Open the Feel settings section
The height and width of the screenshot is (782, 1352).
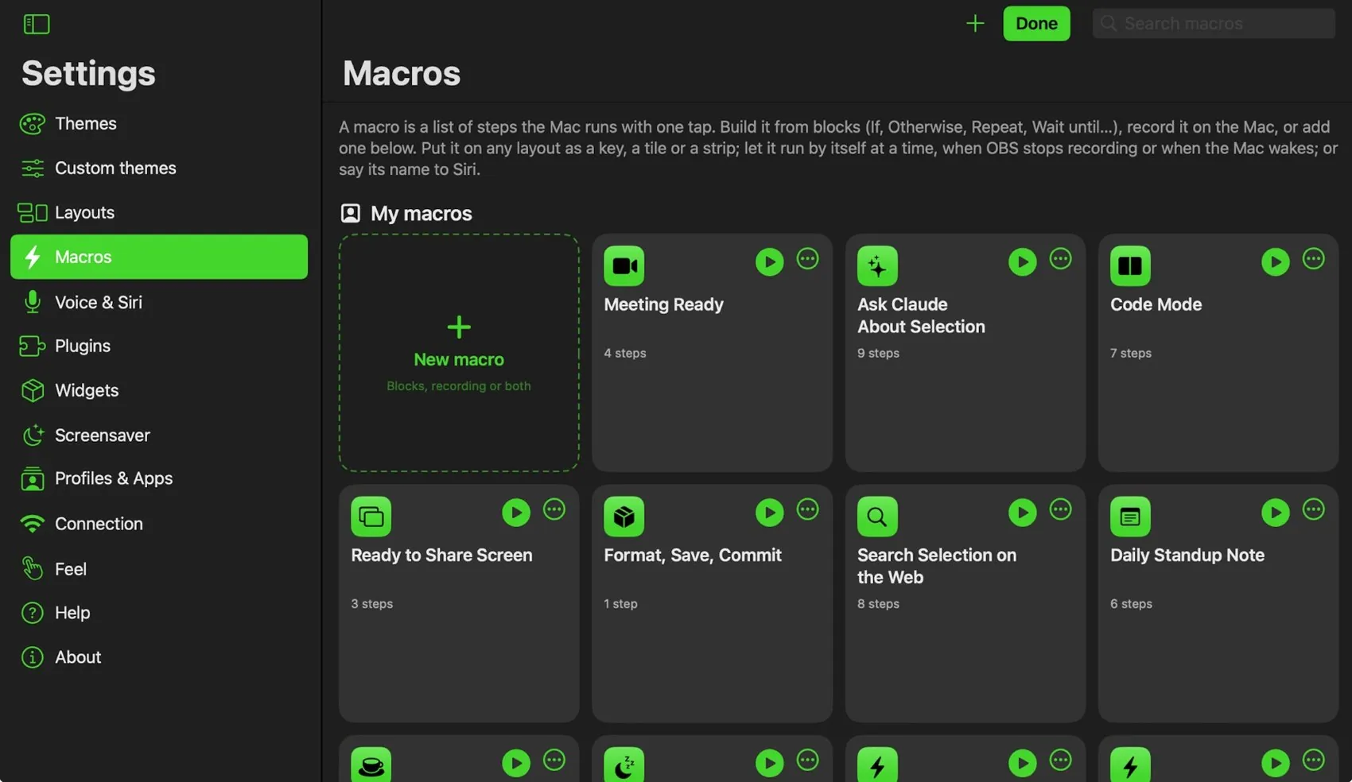pyautogui.click(x=159, y=569)
